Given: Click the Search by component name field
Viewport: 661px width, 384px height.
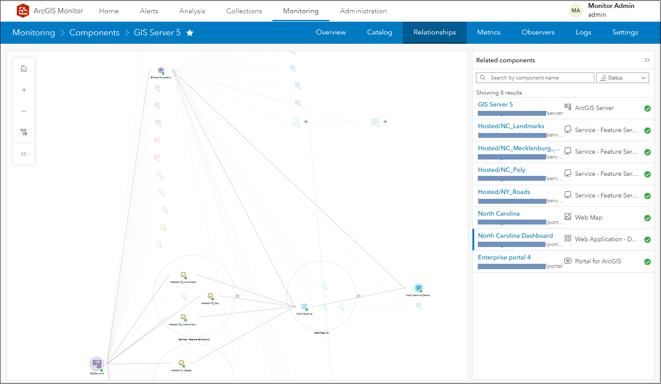Looking at the screenshot, I should point(535,78).
